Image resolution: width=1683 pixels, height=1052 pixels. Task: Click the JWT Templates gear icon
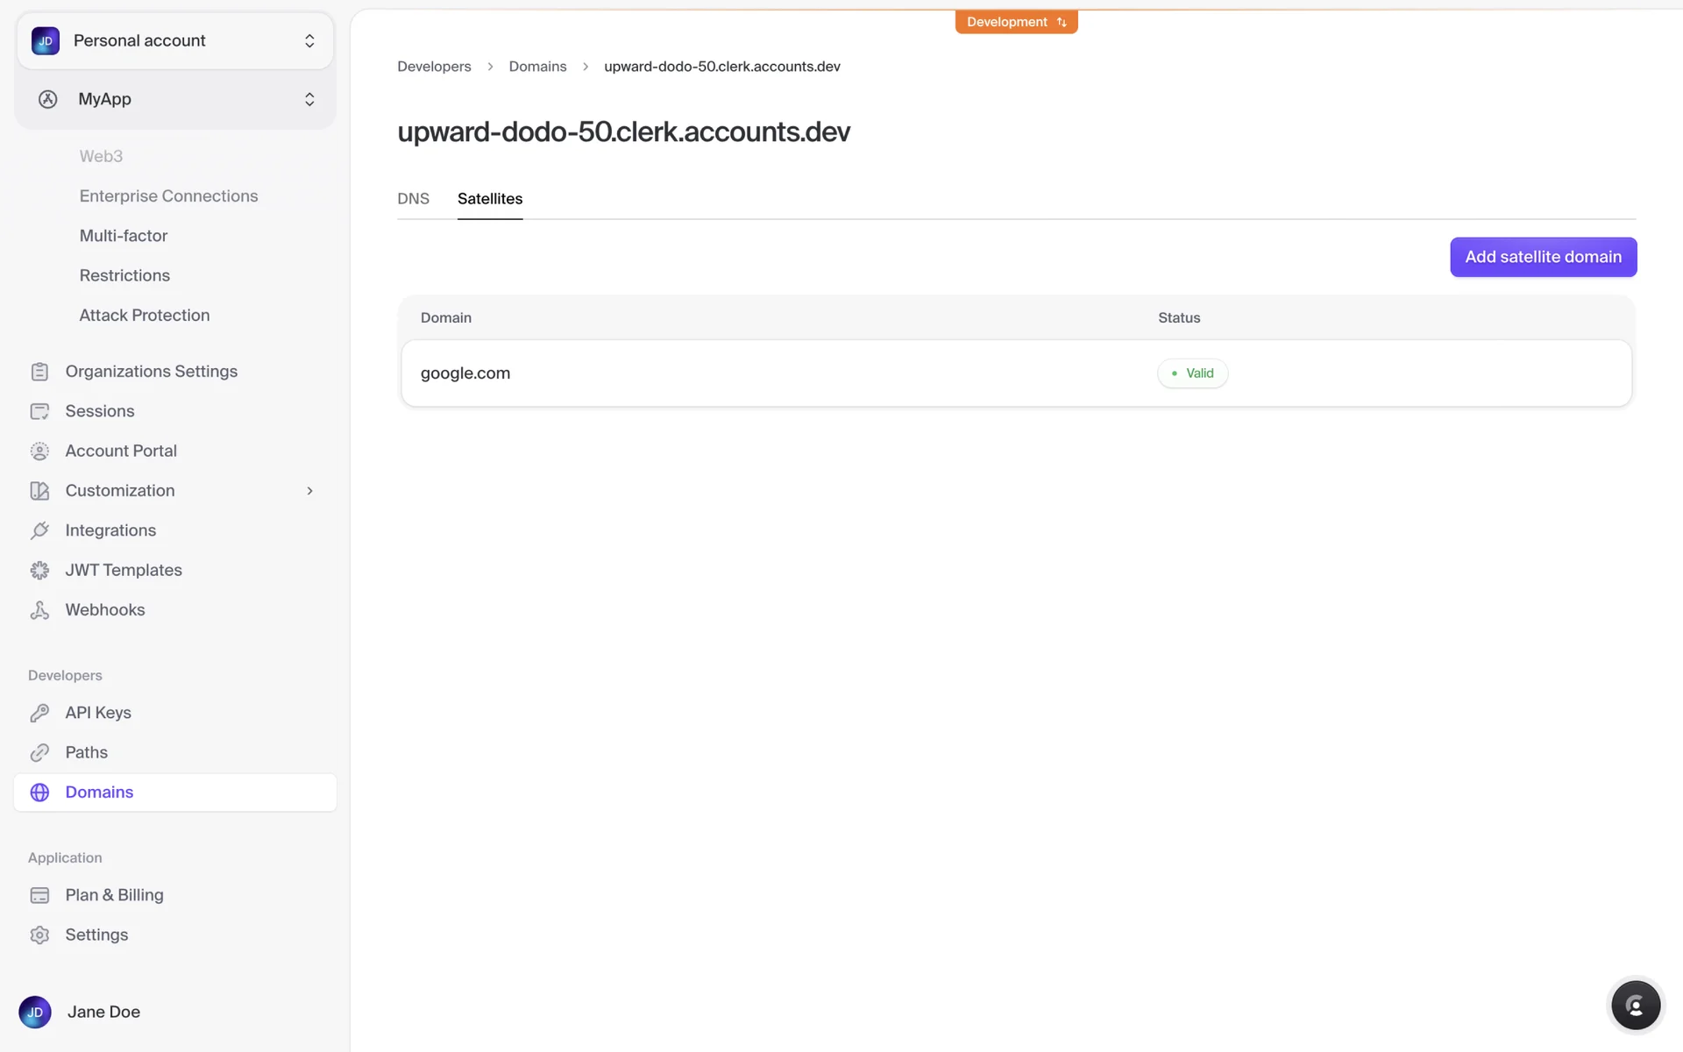click(x=39, y=571)
